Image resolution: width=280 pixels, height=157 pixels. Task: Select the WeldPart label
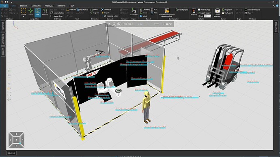253,82
